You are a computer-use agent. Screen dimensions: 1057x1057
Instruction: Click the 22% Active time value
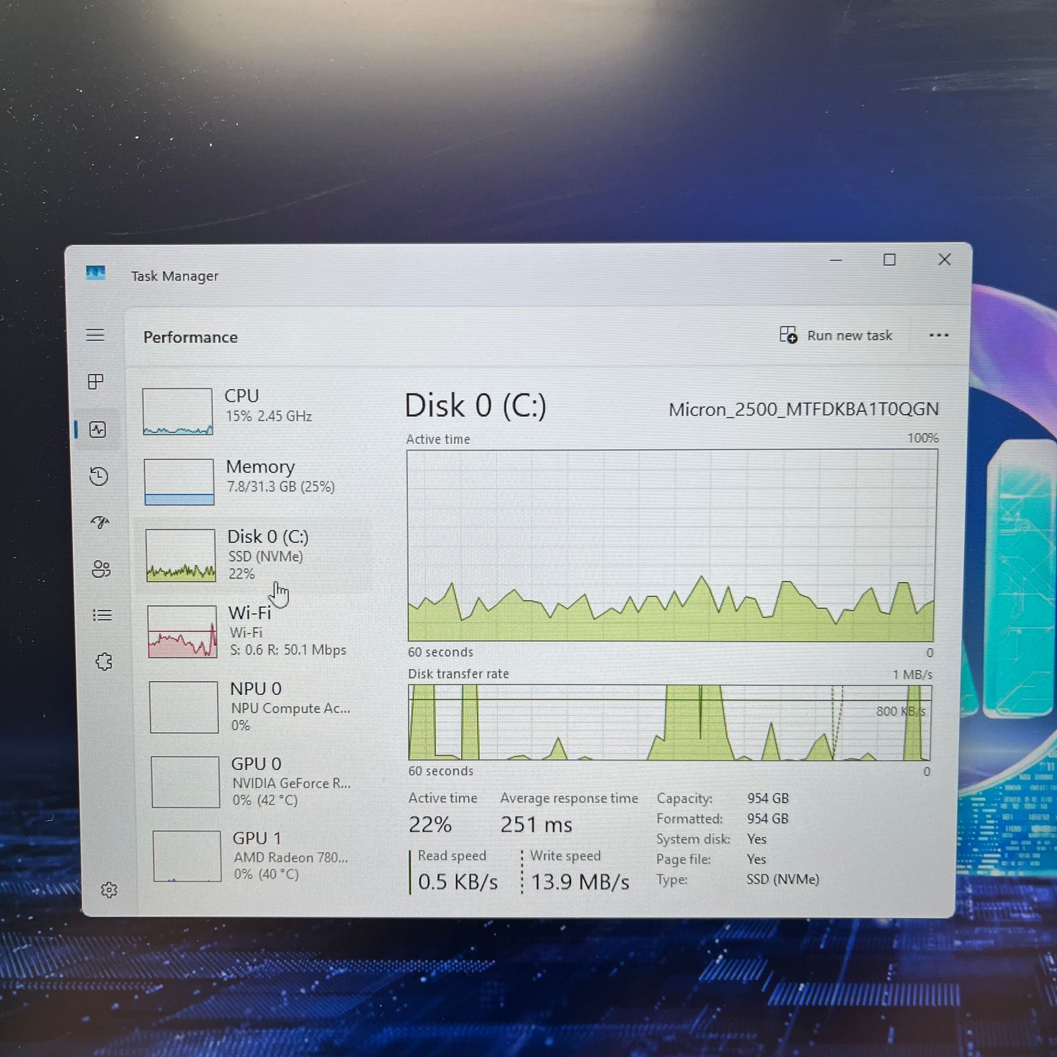point(430,825)
